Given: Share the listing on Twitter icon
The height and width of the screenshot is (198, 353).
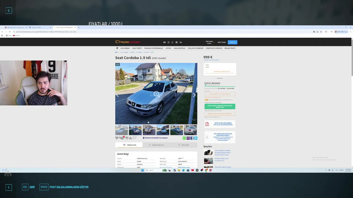Looking at the screenshot, I should click(196, 138).
